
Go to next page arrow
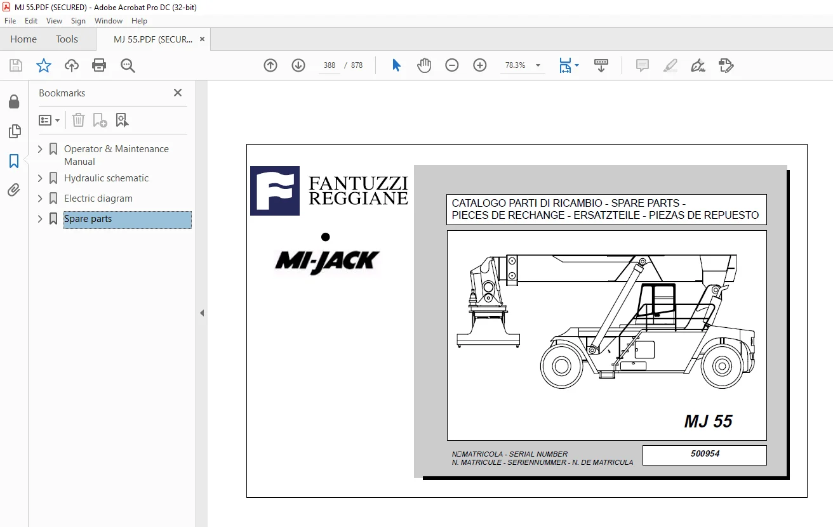[298, 65]
